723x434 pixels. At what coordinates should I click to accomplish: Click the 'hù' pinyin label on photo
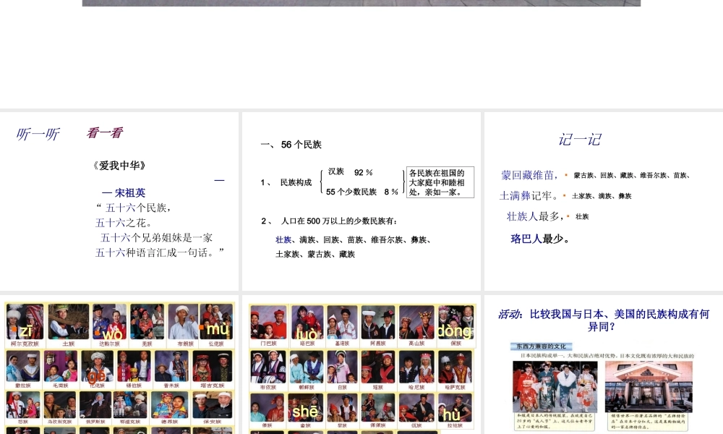point(453,414)
